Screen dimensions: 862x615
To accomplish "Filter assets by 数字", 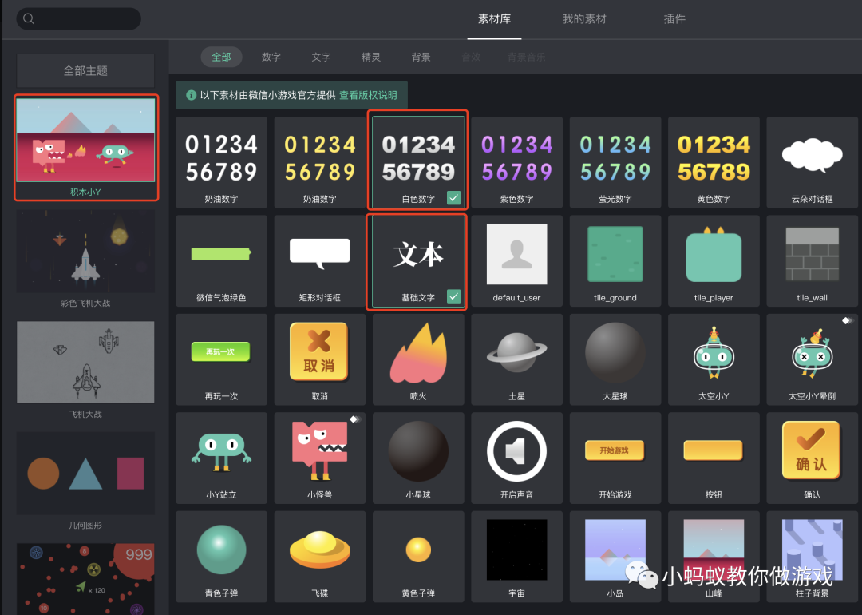I will 271,57.
